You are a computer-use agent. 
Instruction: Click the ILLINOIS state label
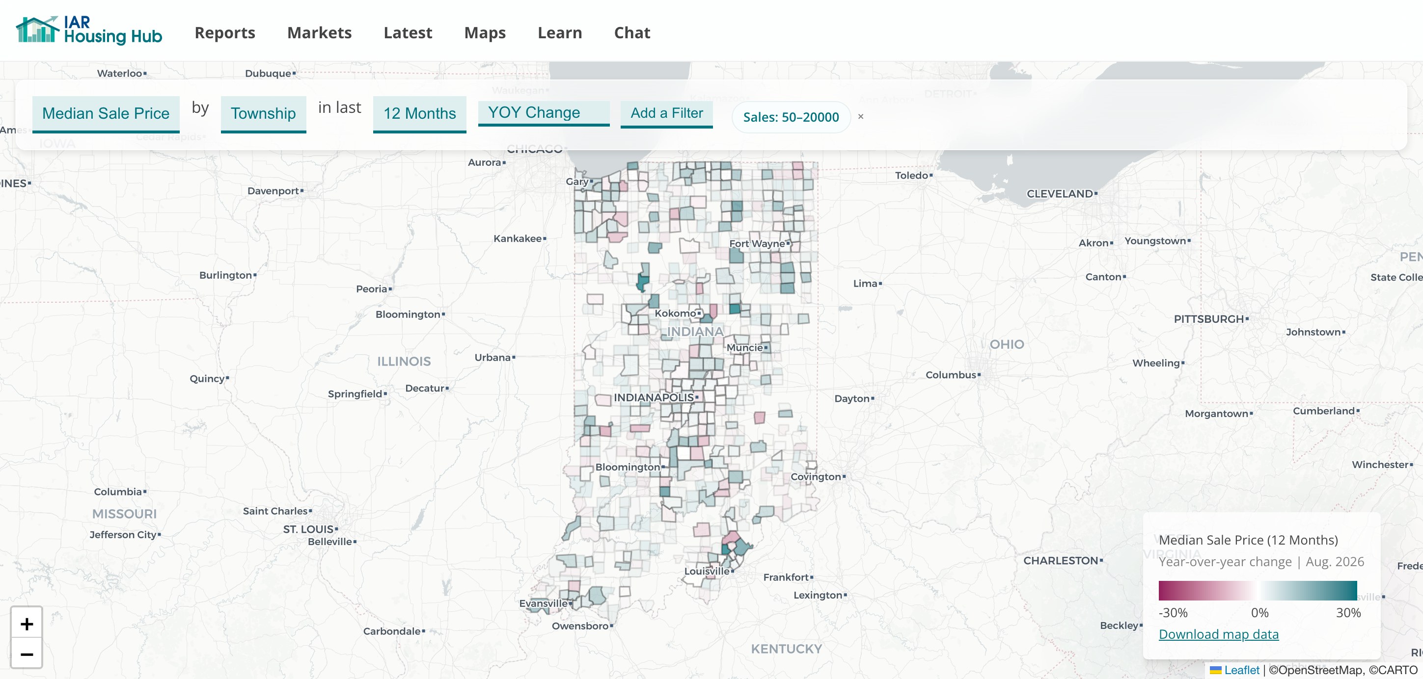(404, 362)
